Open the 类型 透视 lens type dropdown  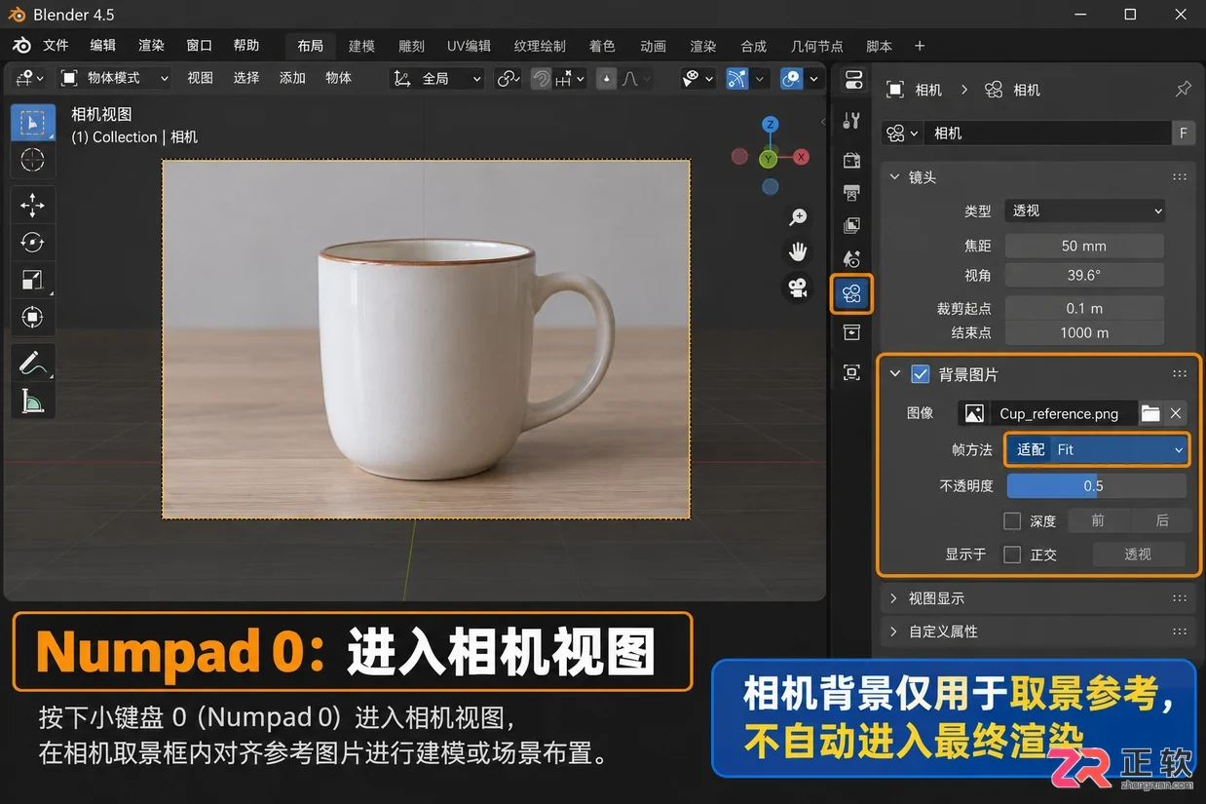click(x=1085, y=211)
